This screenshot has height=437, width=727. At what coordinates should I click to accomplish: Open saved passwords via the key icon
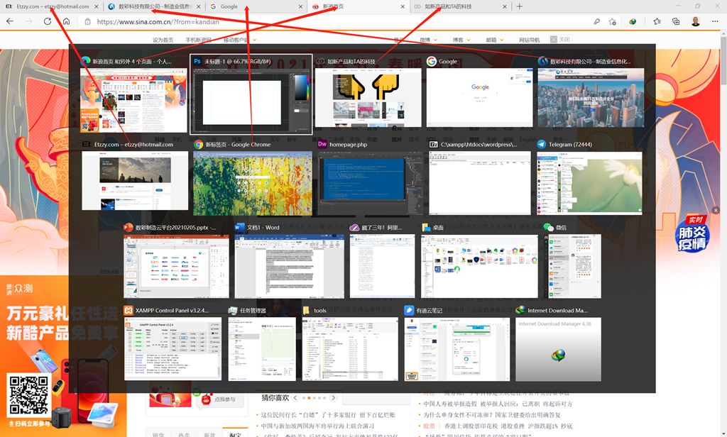[596, 21]
